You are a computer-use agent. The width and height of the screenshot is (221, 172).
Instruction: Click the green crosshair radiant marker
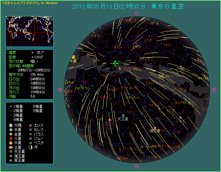[115, 63]
